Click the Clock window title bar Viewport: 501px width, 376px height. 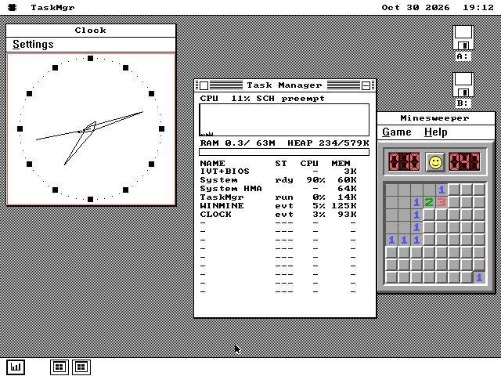[91, 31]
